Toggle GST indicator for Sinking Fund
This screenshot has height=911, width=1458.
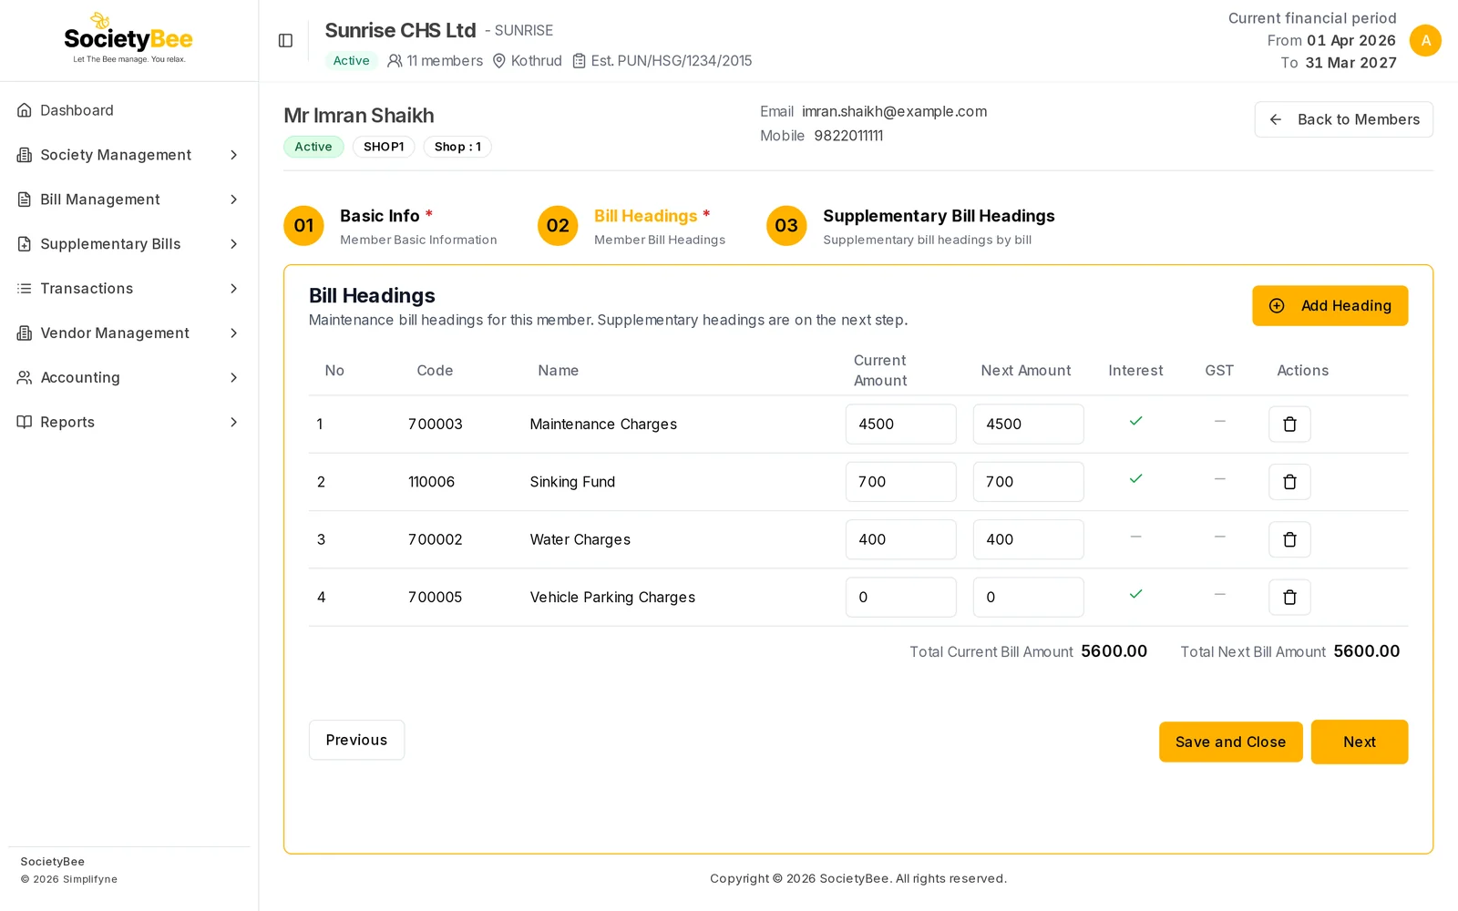(1219, 479)
